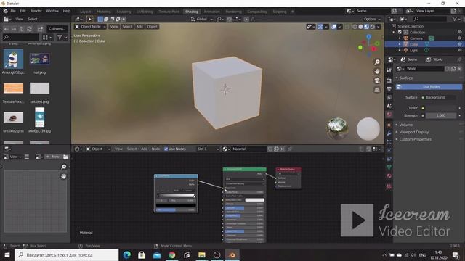Click the viewport pan hand icon
Image resolution: width=465 pixels, height=261 pixels.
(x=377, y=71)
